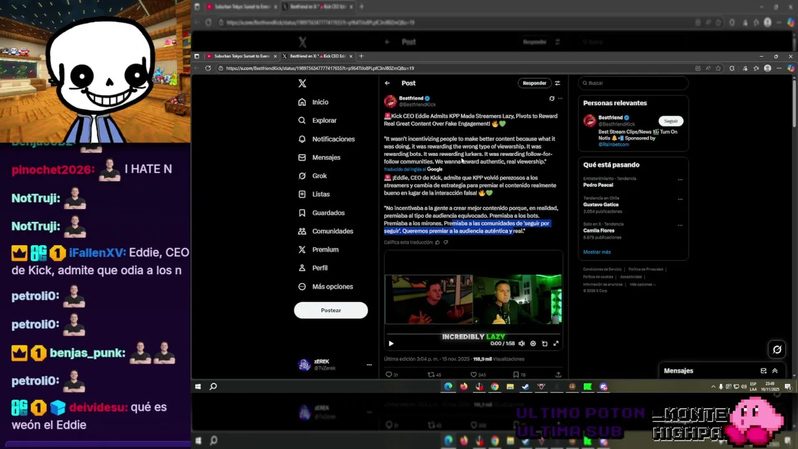Open Mensajes in the sidebar
The width and height of the screenshot is (798, 449).
point(319,157)
